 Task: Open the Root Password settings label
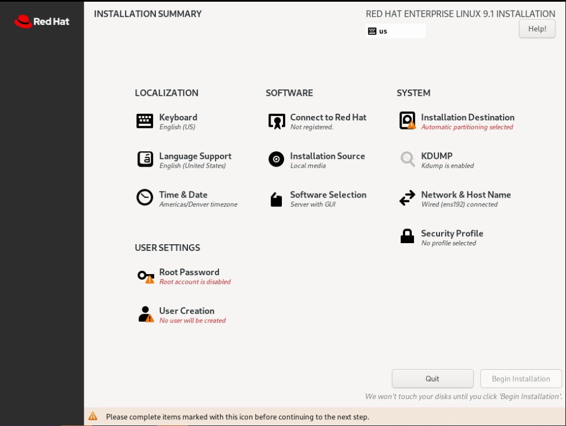click(x=189, y=272)
